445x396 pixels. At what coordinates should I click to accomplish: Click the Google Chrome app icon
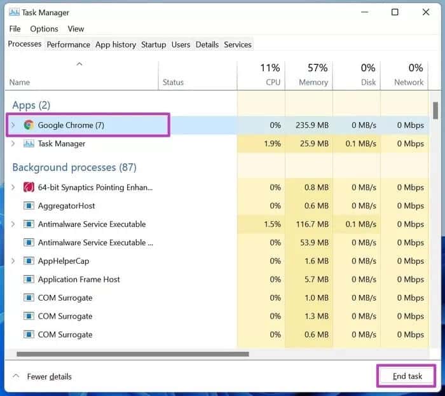[29, 125]
